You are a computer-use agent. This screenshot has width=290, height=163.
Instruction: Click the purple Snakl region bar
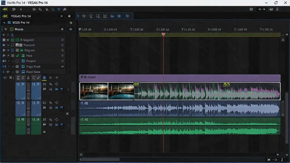pyautogui.click(x=180, y=78)
